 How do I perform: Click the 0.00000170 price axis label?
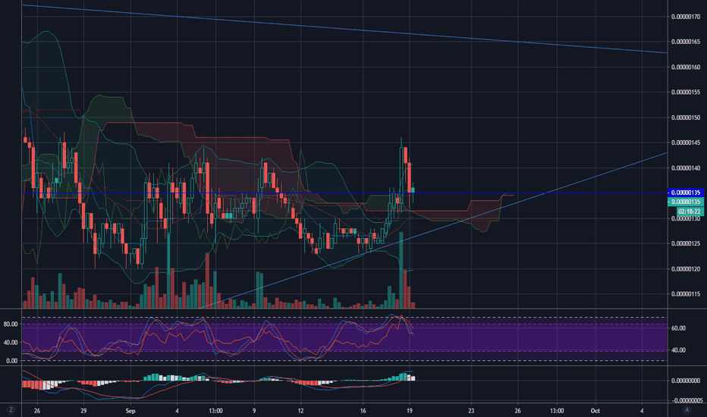coord(685,17)
